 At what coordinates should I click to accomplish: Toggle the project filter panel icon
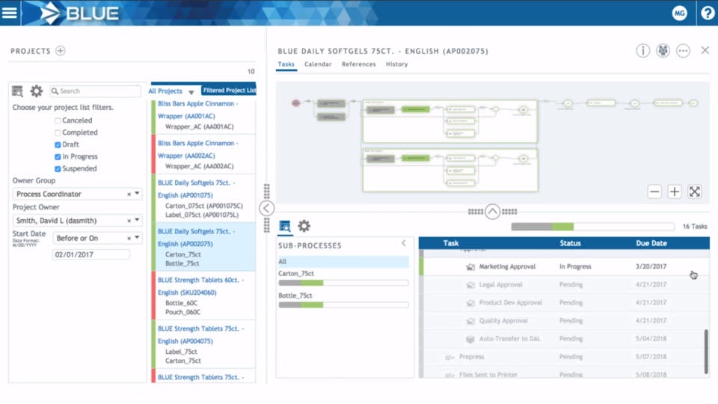pyautogui.click(x=17, y=91)
